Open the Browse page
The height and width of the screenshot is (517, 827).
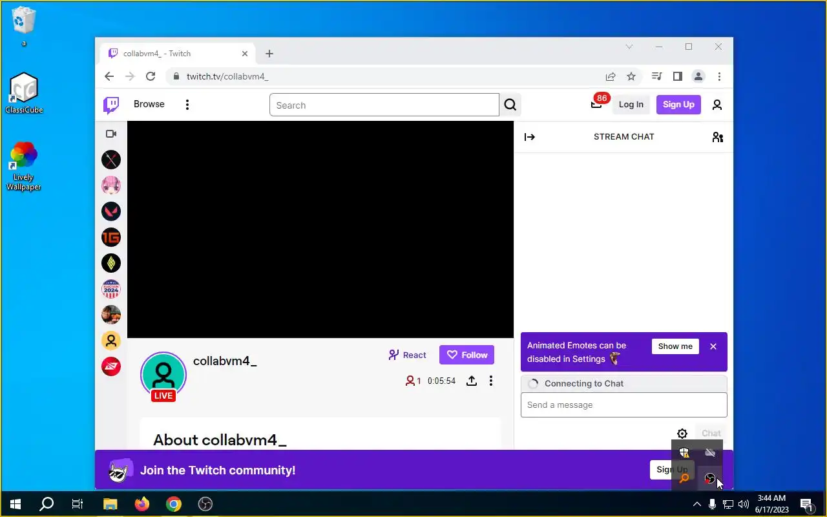tap(149, 104)
